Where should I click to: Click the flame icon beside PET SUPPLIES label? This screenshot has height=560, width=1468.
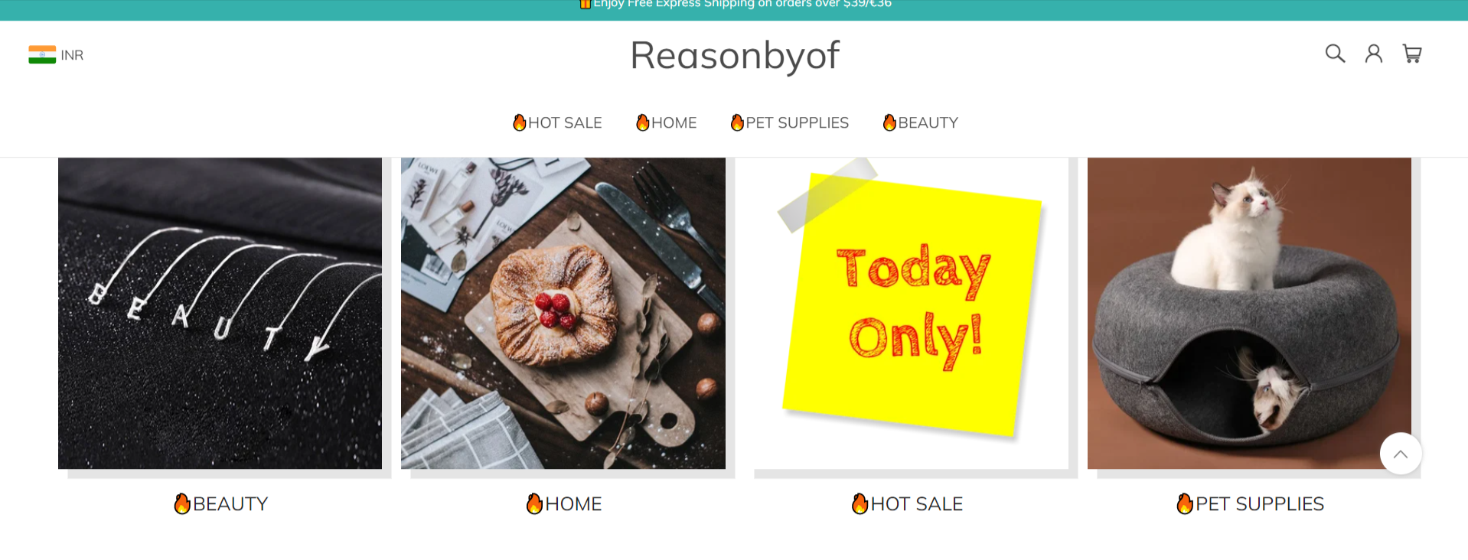[1185, 503]
